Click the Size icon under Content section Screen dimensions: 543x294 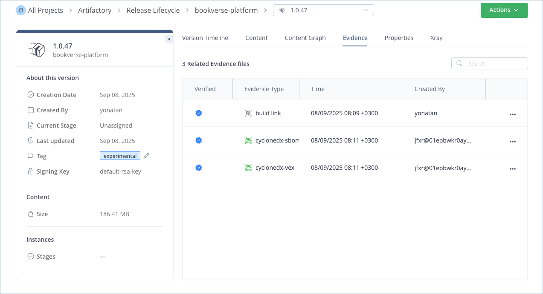click(30, 214)
